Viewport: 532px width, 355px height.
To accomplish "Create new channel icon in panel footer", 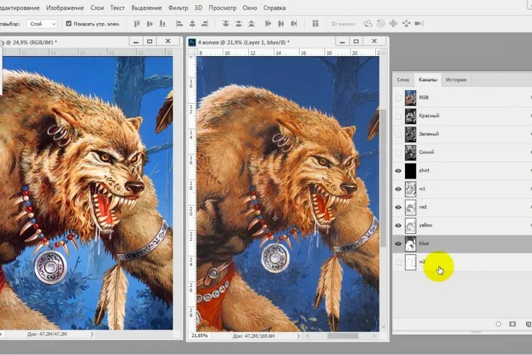I will click(528, 324).
